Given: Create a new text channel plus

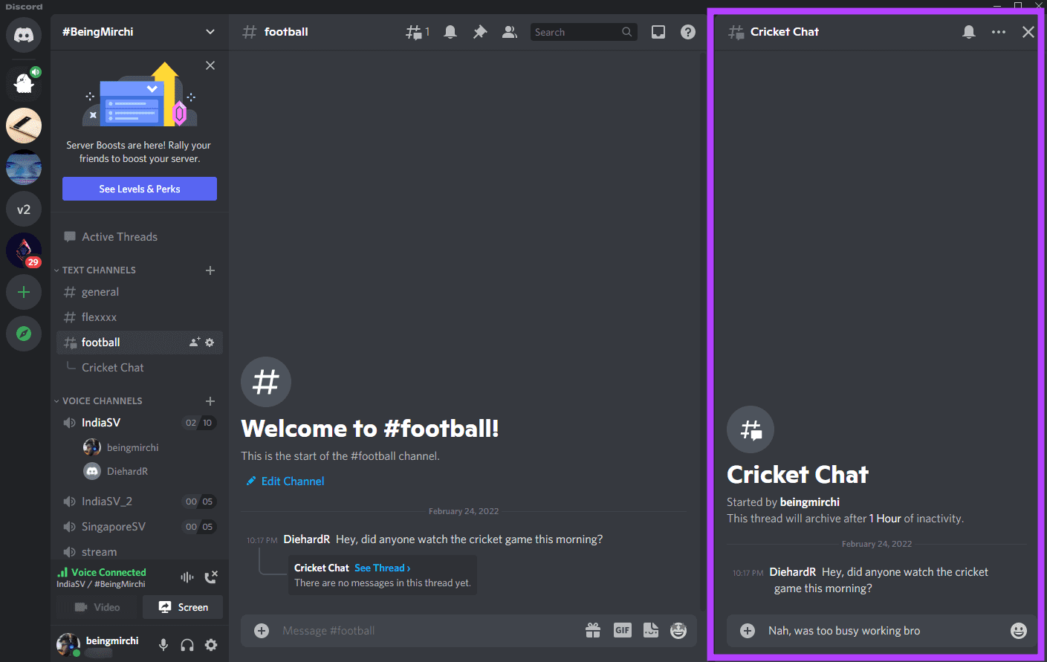Looking at the screenshot, I should click(x=210, y=270).
